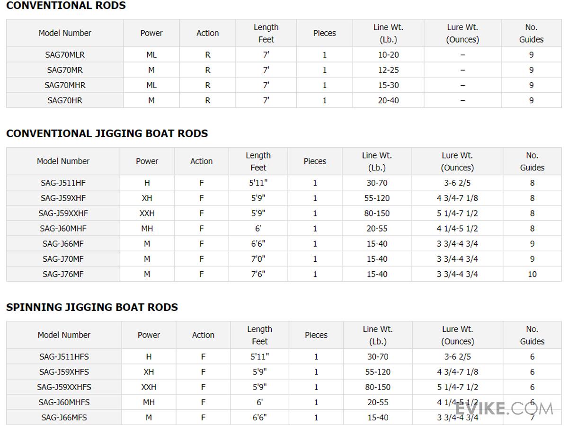This screenshot has width=568, height=426.
Task: Click the Spinning Jigging Boat Rods heading
Action: (92, 307)
